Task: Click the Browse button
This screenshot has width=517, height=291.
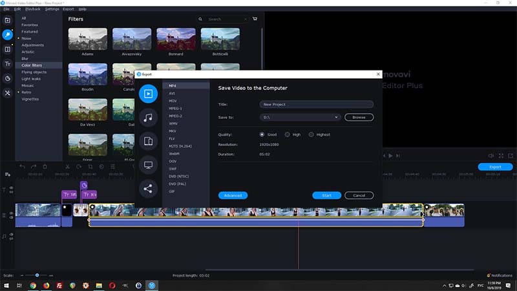Action: (x=359, y=117)
